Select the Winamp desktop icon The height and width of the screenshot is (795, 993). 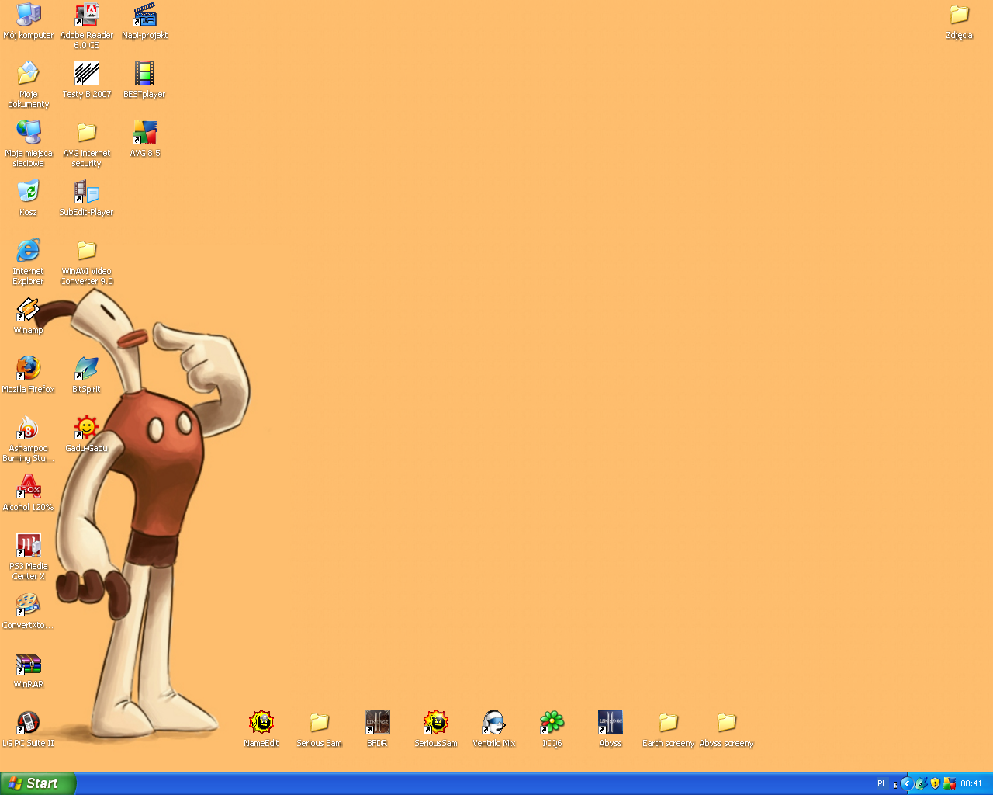(29, 310)
